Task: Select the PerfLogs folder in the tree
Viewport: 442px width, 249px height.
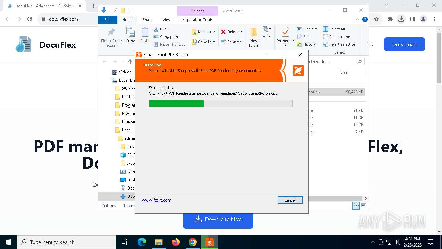Action: [x=124, y=97]
